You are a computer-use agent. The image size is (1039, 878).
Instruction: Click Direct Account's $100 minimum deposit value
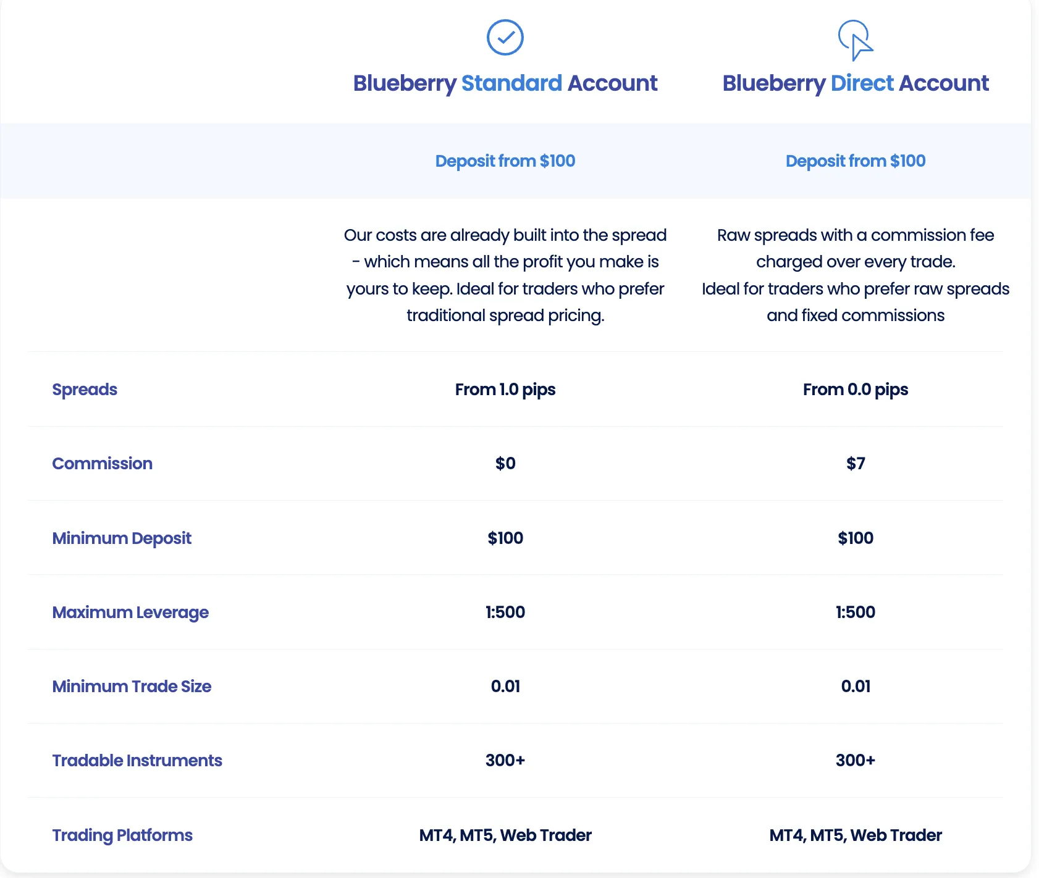tap(856, 538)
